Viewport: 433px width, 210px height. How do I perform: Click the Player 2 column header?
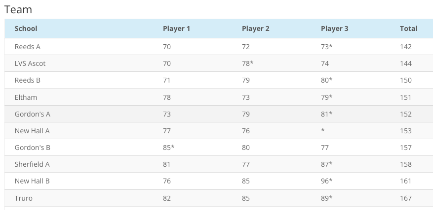click(255, 29)
